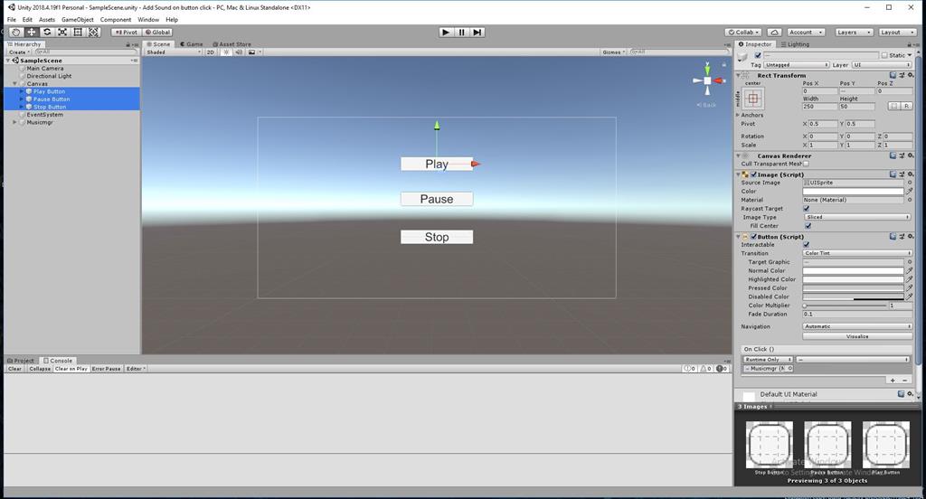Select the Rect Transform tool
Viewport: 926px width, 499px height.
point(78,32)
